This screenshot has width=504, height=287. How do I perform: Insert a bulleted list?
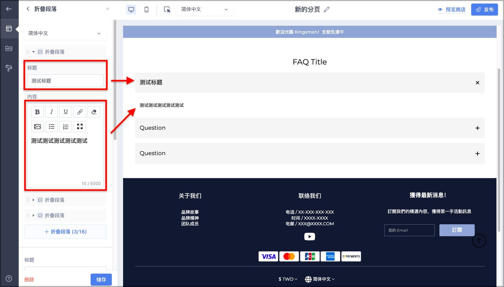51,127
